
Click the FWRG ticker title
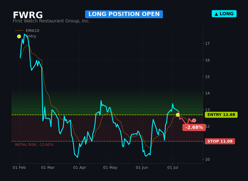point(28,15)
